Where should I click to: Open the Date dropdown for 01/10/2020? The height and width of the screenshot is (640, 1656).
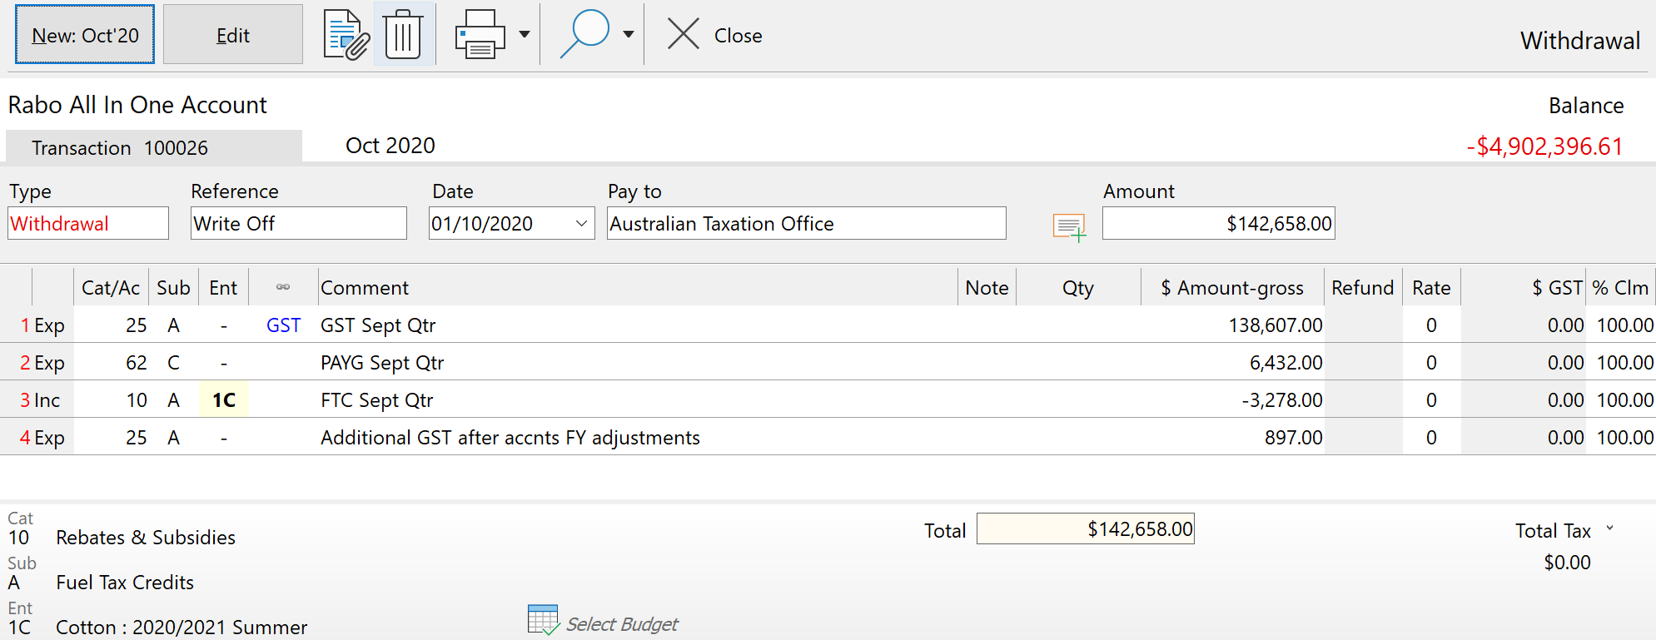[581, 223]
